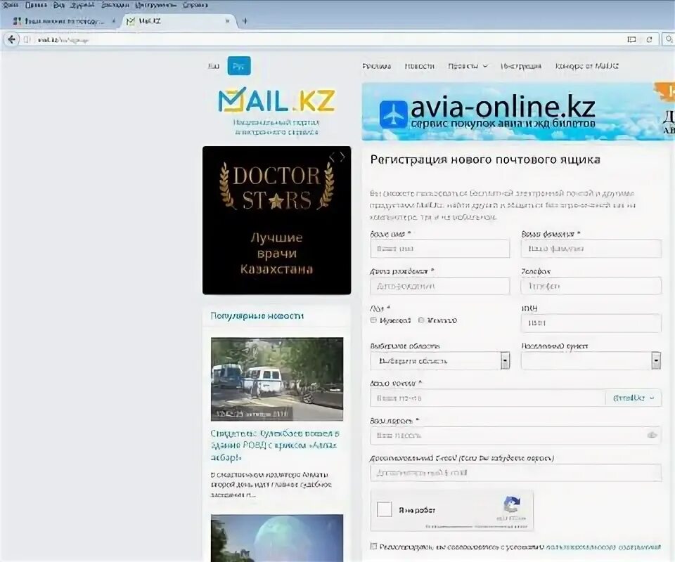Select the Женский radio button
The width and height of the screenshot is (675, 562).
(421, 320)
